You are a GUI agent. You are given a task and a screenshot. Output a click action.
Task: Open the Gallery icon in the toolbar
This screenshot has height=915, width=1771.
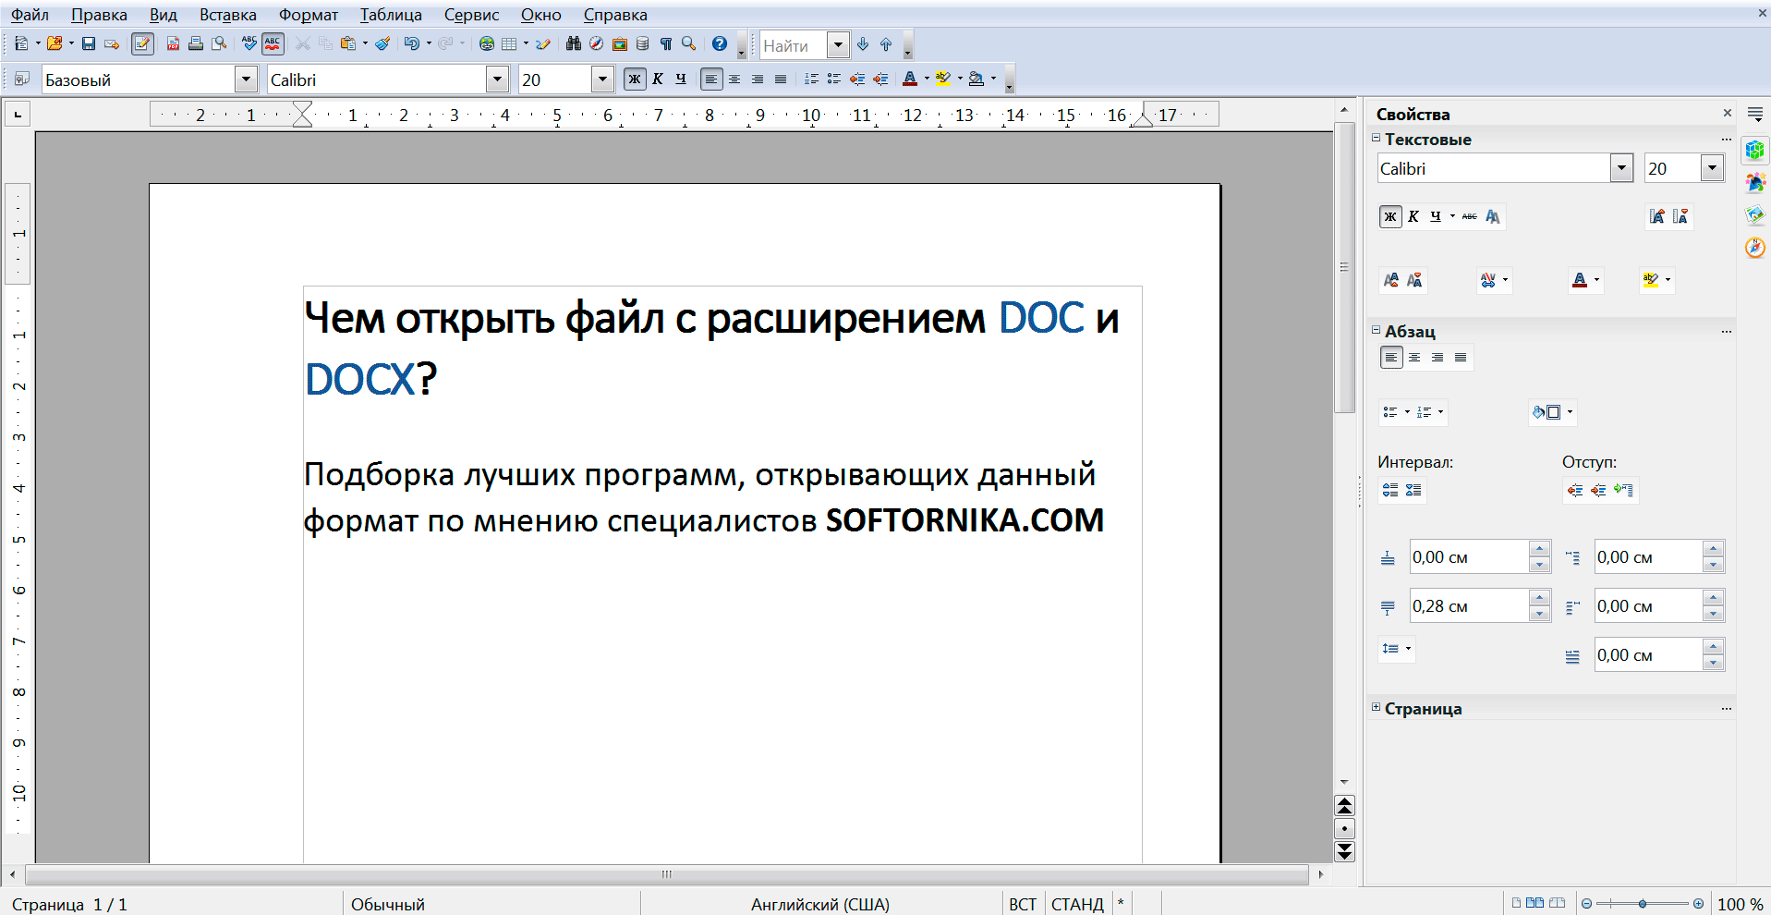(x=620, y=43)
